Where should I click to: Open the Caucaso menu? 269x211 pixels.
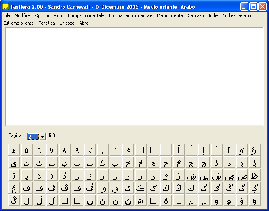(x=196, y=15)
